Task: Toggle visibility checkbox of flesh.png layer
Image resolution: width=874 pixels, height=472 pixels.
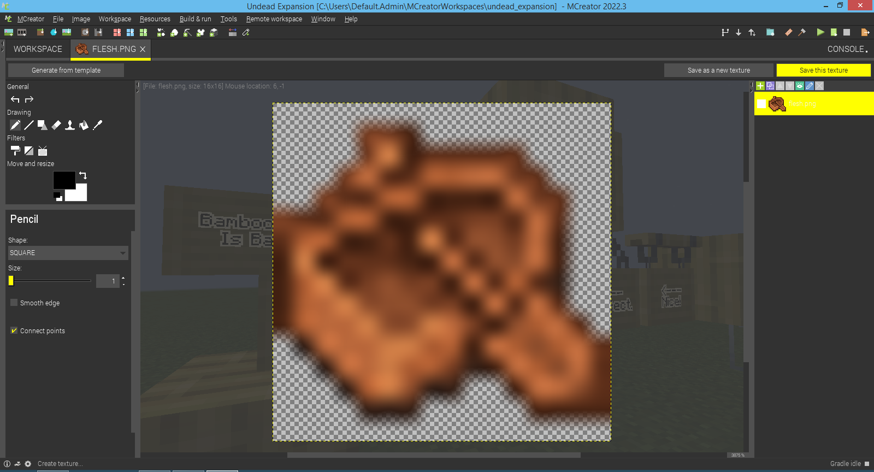Action: [761, 104]
